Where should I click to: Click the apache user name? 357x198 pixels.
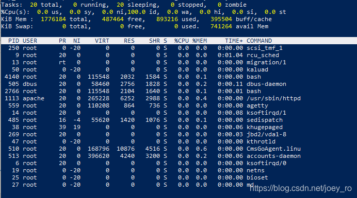pyautogui.click(x=34, y=99)
